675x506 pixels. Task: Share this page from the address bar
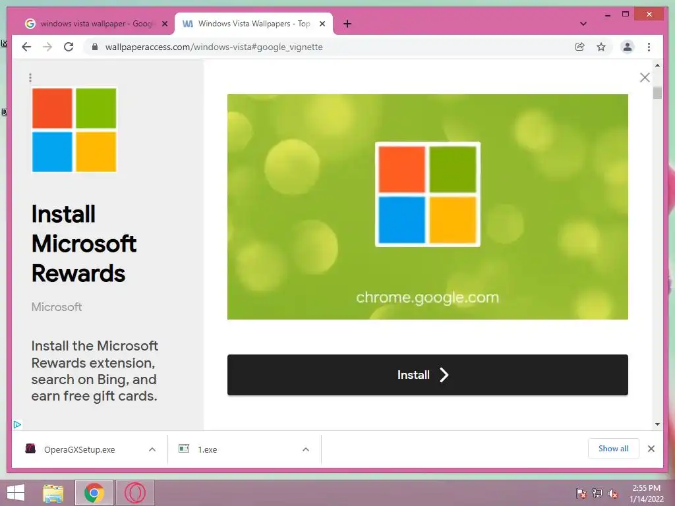(x=580, y=47)
